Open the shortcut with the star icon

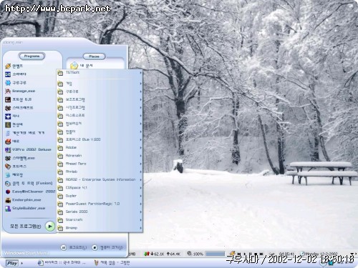tap(12, 116)
